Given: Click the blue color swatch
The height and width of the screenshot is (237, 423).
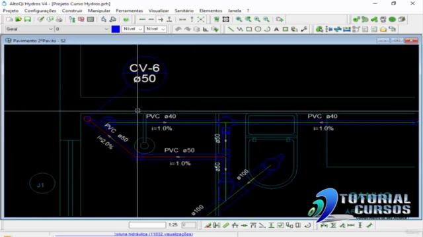Looking at the screenshot, I should click(x=116, y=29).
